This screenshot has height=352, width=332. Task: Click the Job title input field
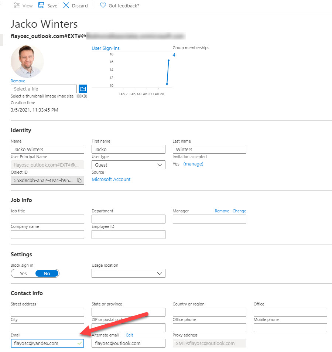click(47, 219)
